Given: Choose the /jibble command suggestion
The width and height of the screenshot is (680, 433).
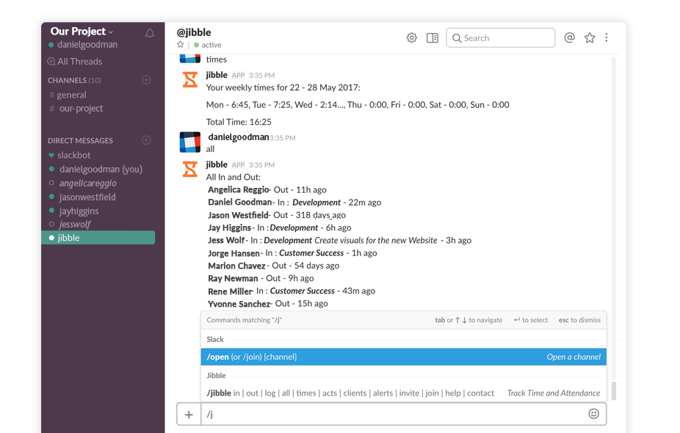Looking at the screenshot, I should point(403,393).
